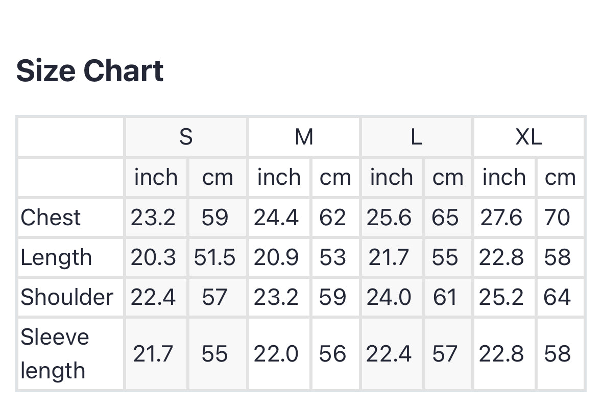Click the L chest value 25.6 inches

[x=389, y=218]
